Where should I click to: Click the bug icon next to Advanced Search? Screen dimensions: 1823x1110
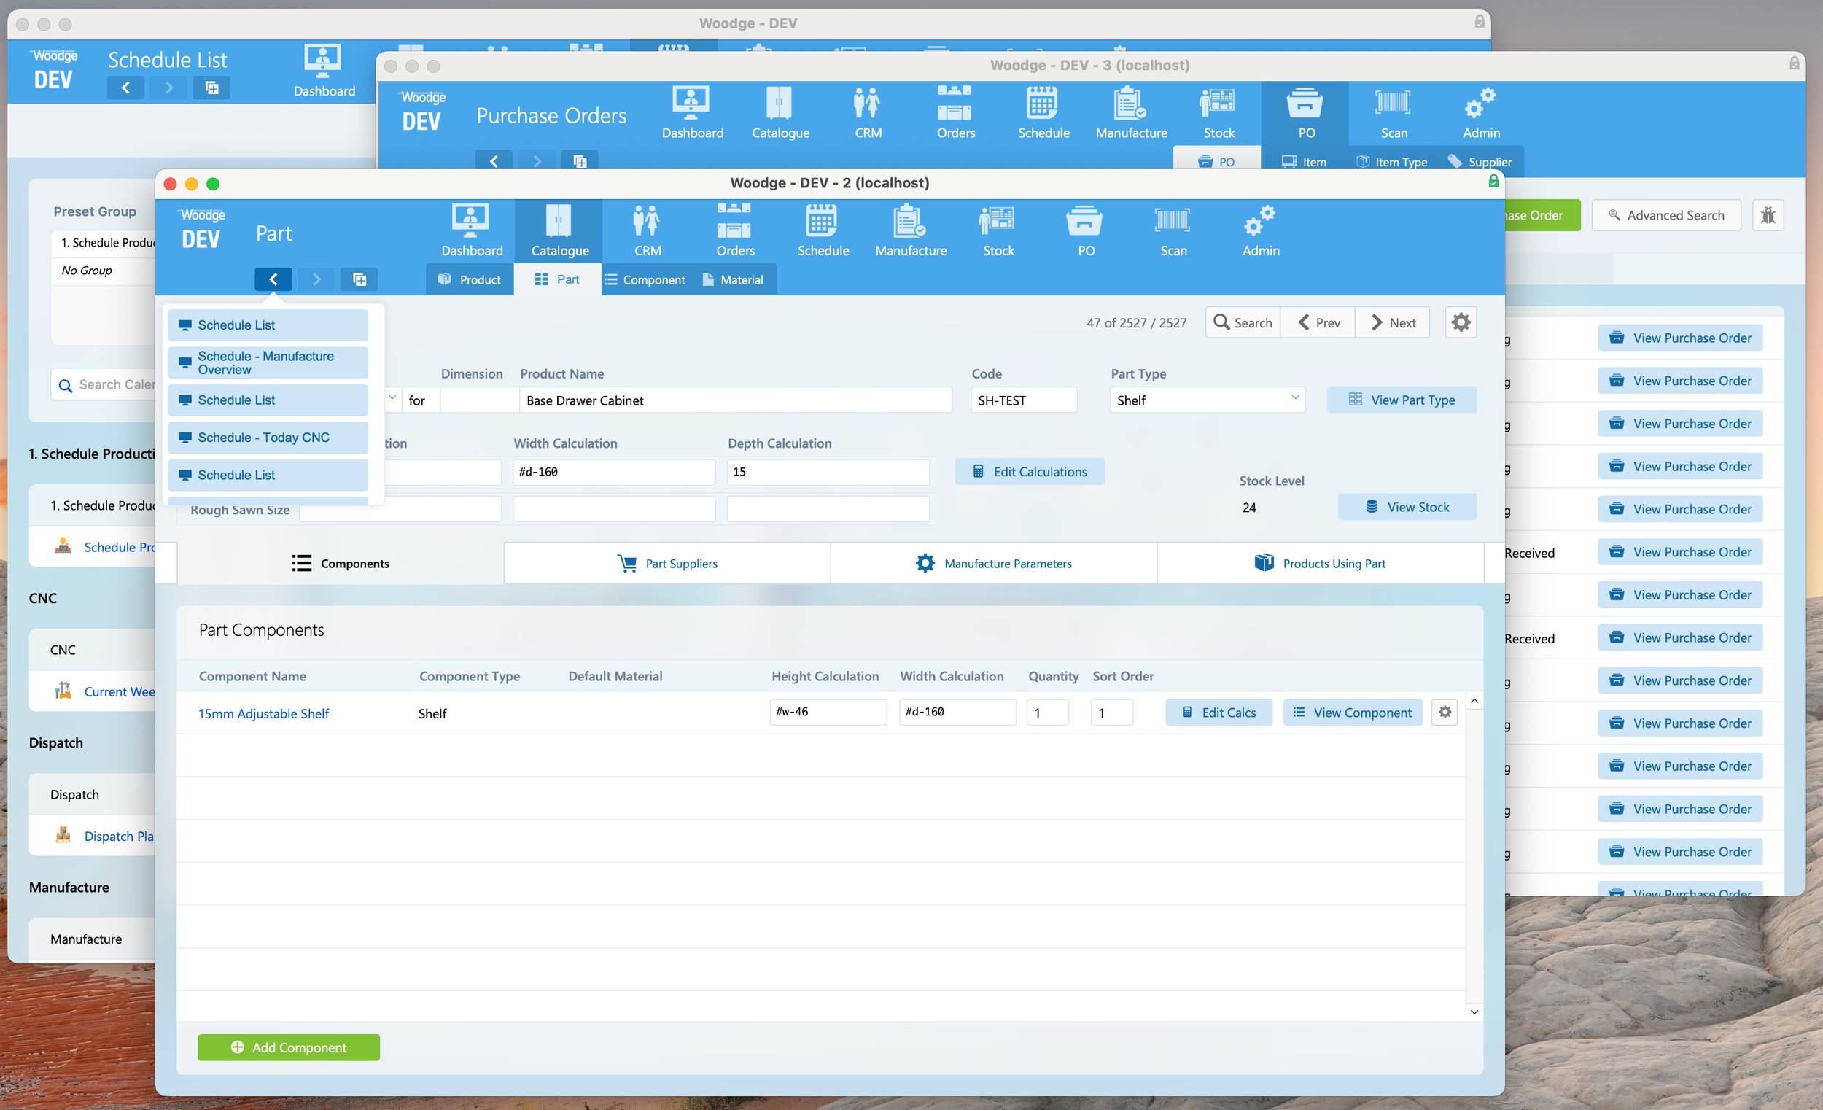[1767, 215]
